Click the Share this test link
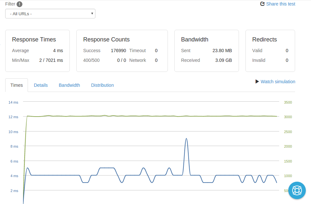 pyautogui.click(x=280, y=4)
